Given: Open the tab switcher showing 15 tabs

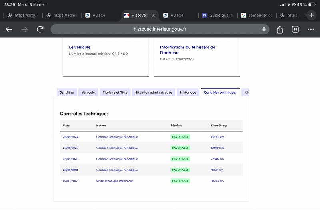Looking at the screenshot, I should 295,30.
